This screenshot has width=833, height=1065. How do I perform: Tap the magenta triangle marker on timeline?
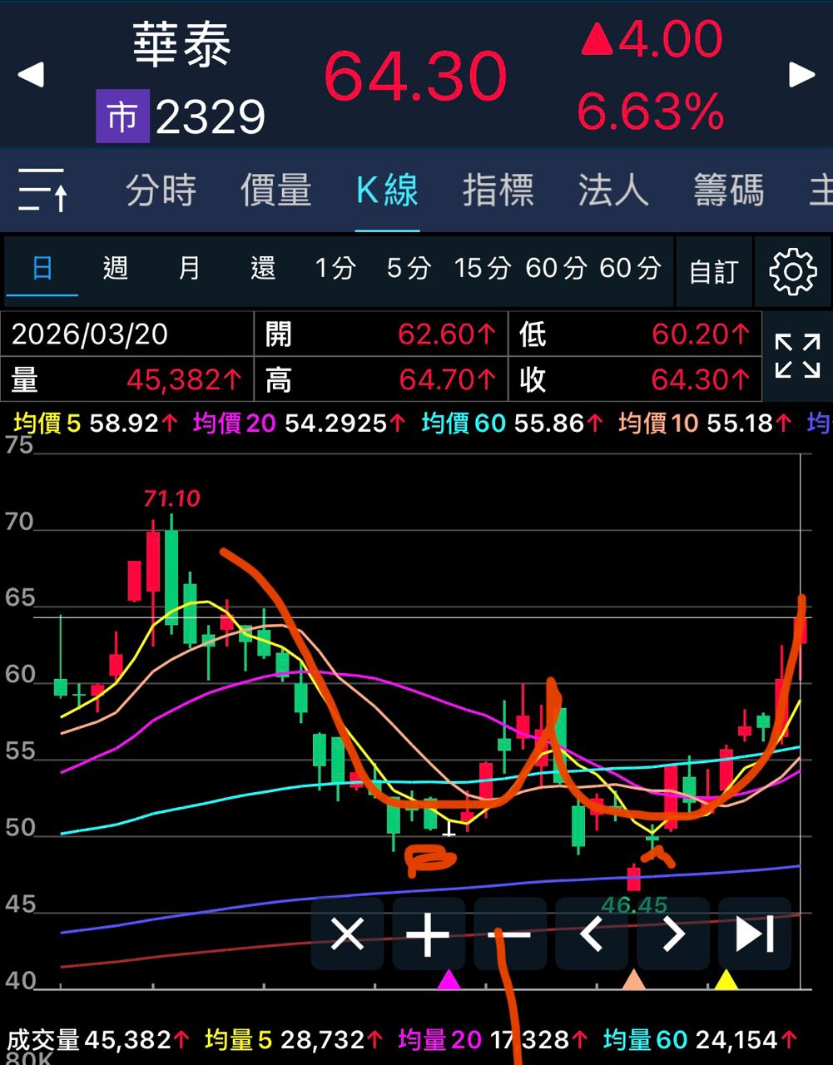point(449,979)
